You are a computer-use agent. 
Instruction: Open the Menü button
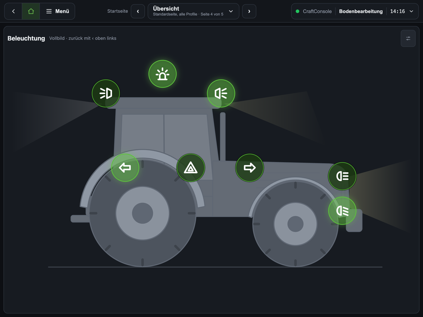pyautogui.click(x=57, y=11)
